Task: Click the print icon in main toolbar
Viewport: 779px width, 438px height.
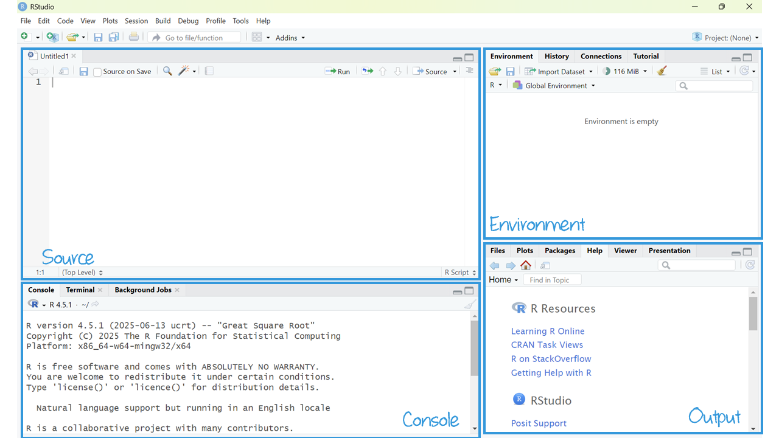Action: click(x=134, y=37)
